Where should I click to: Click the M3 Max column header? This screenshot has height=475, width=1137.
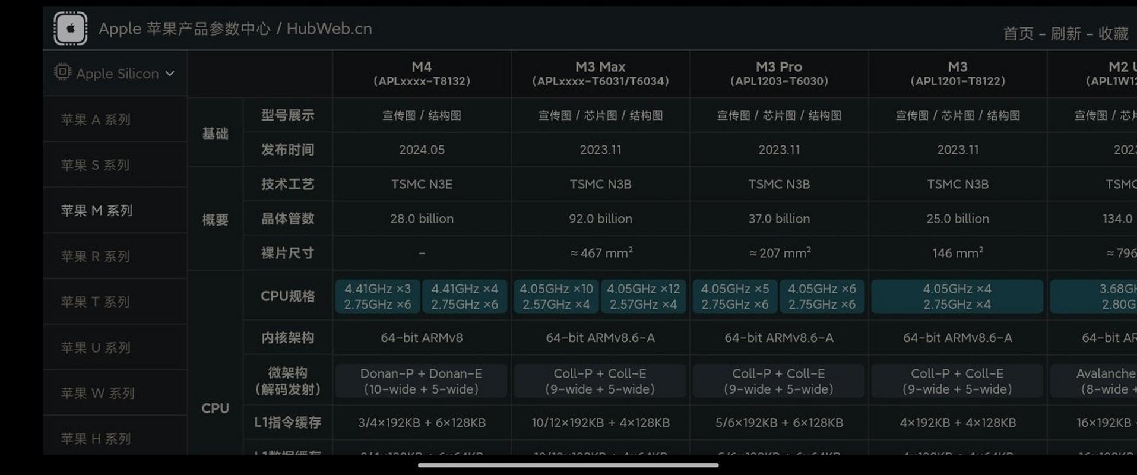[x=600, y=74]
